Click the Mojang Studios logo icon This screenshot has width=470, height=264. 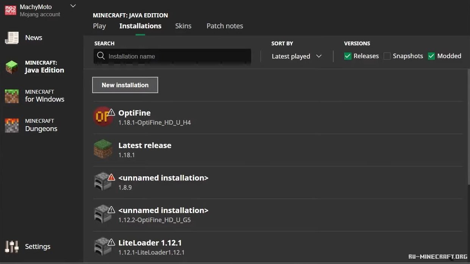tap(10, 10)
